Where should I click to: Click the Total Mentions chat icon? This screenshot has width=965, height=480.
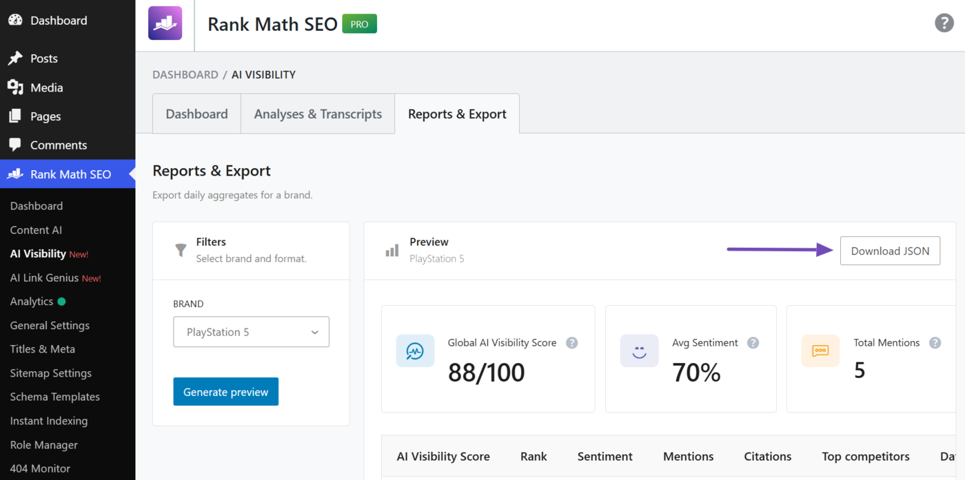tap(820, 351)
